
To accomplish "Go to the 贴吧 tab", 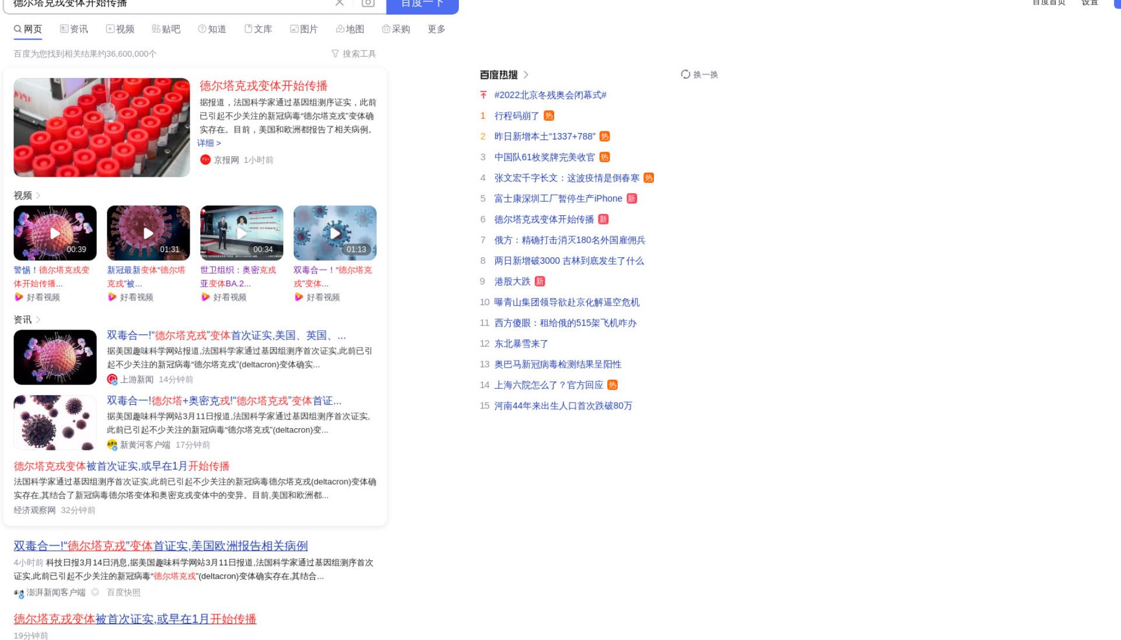I will [166, 29].
